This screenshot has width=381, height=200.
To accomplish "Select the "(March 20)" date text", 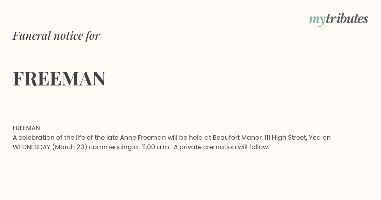I will click(x=70, y=147).
